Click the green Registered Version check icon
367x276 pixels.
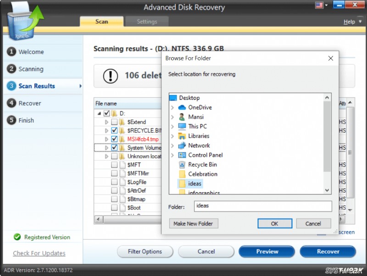pyautogui.click(x=17, y=237)
